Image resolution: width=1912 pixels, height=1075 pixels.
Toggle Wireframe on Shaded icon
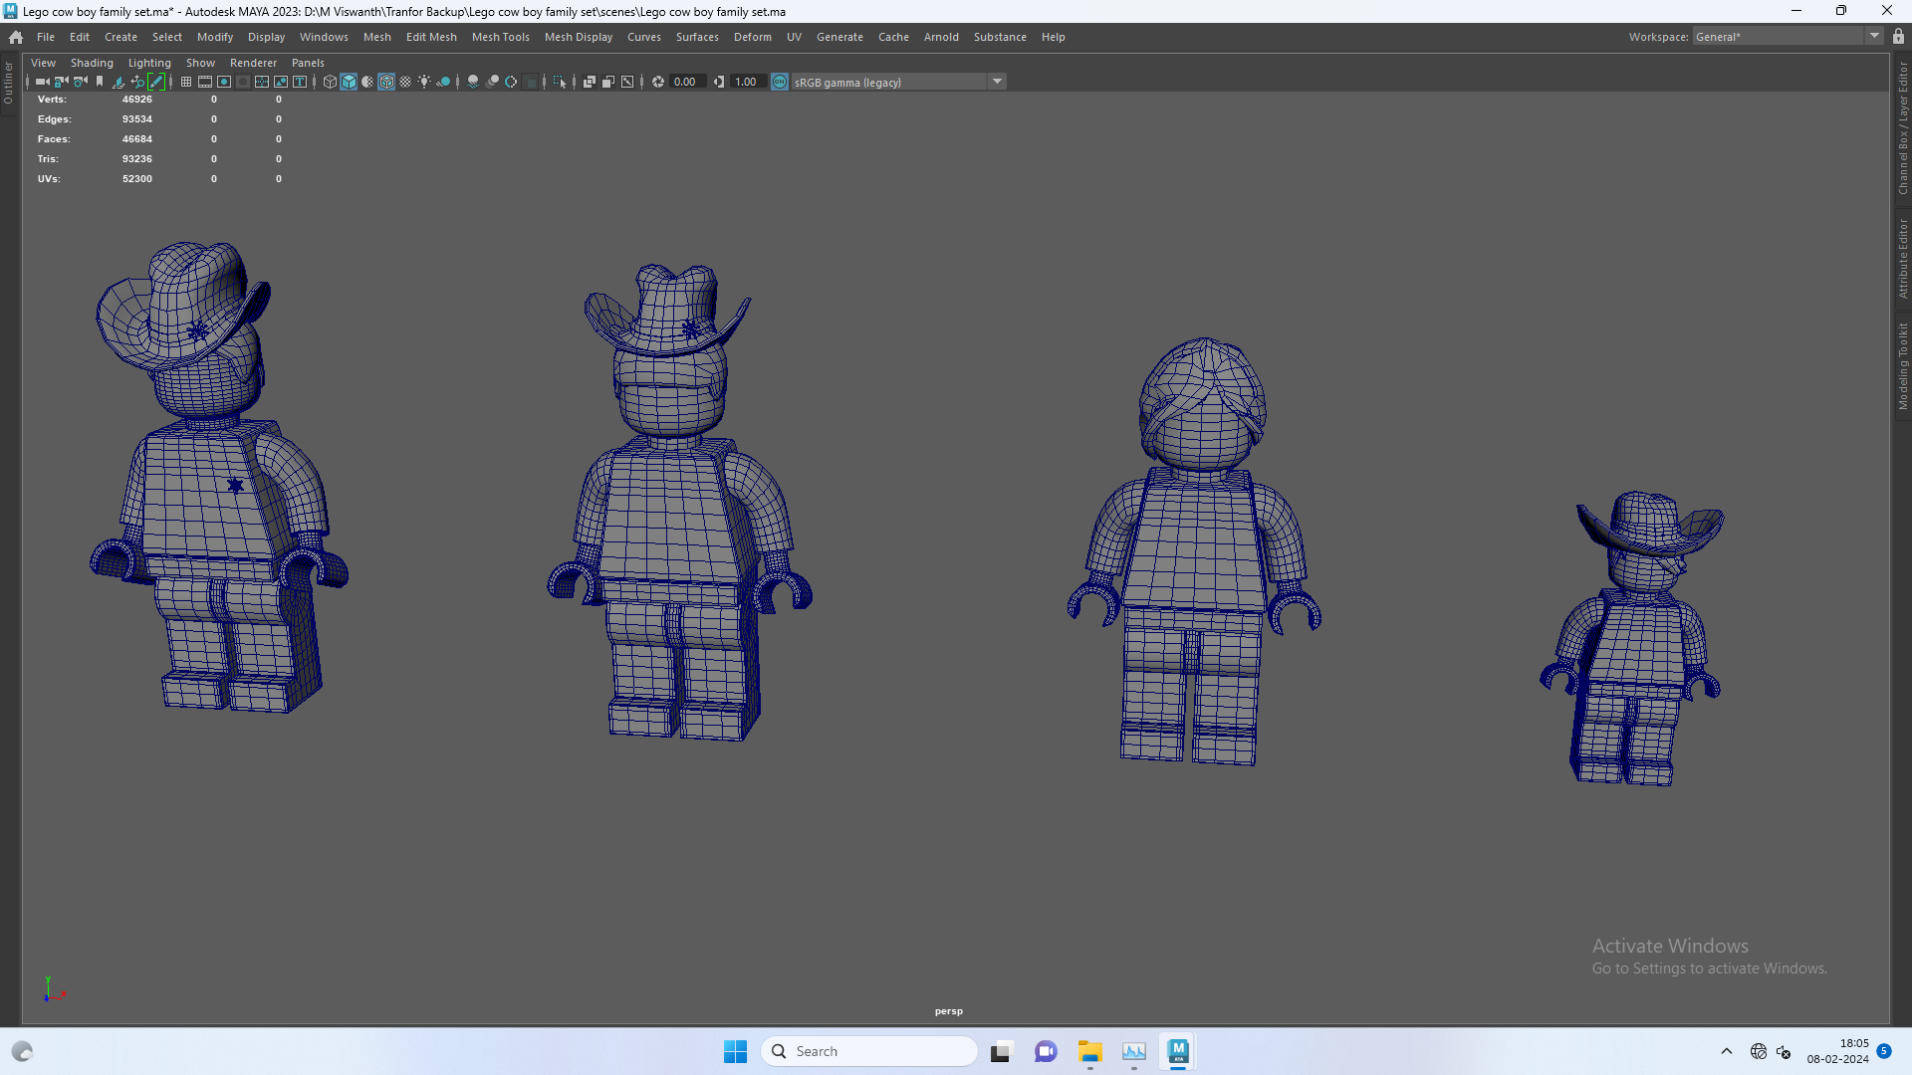[386, 82]
